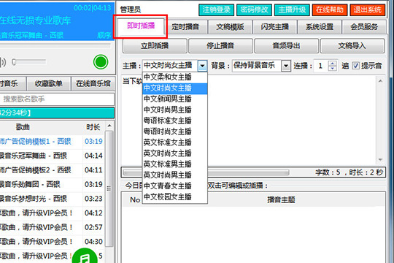Click the 停止播音 button
394x263 pixels.
point(220,46)
